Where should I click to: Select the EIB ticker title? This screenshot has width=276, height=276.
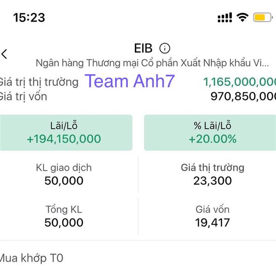pos(143,48)
